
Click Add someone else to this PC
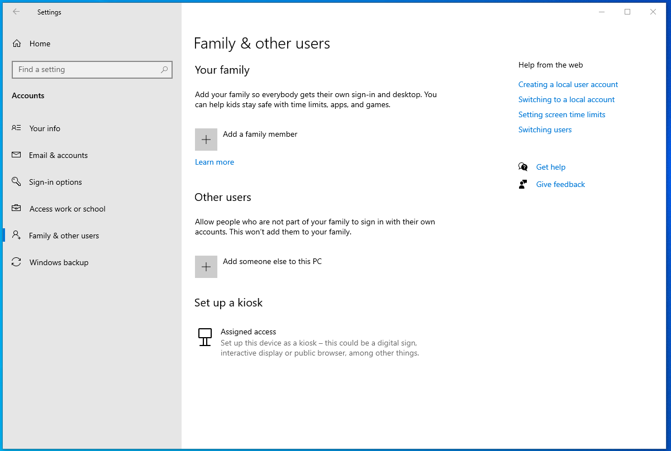click(x=272, y=261)
